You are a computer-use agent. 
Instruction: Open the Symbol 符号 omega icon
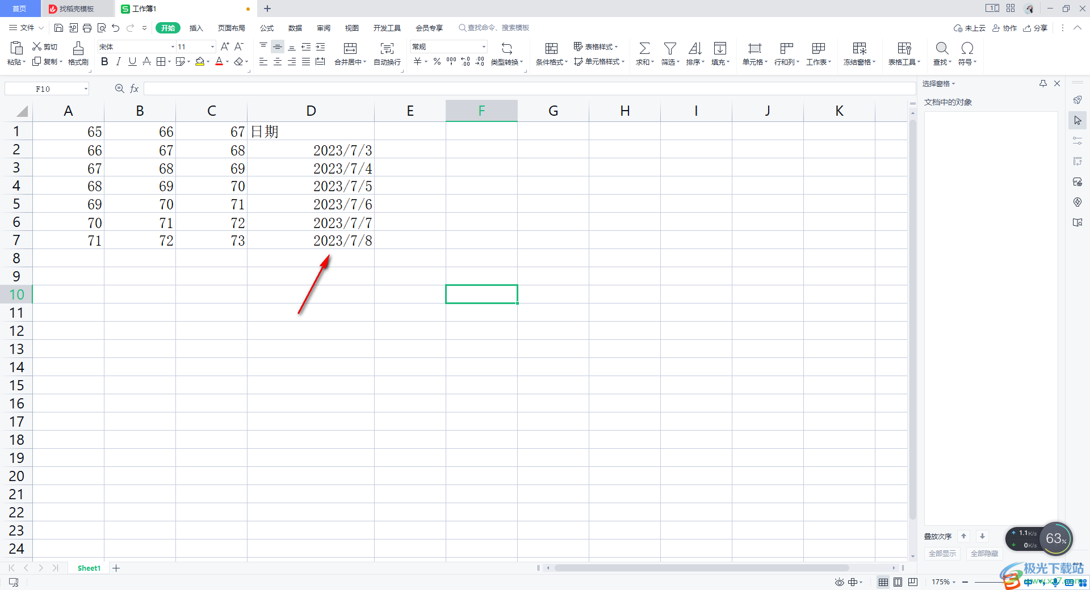click(x=967, y=48)
